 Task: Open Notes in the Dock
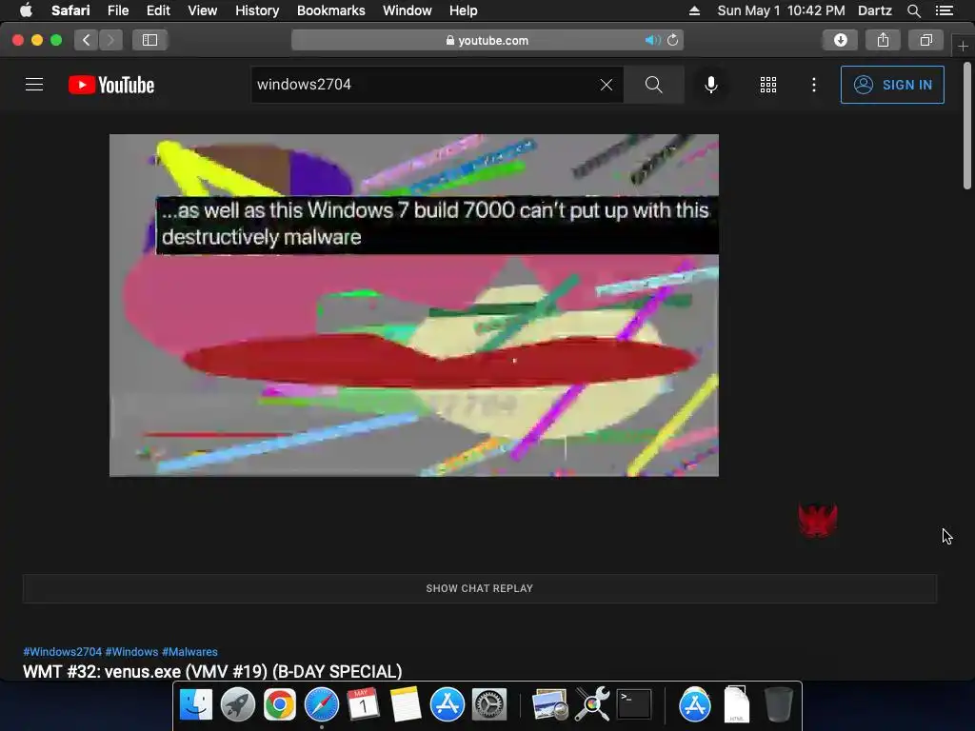pos(406,704)
